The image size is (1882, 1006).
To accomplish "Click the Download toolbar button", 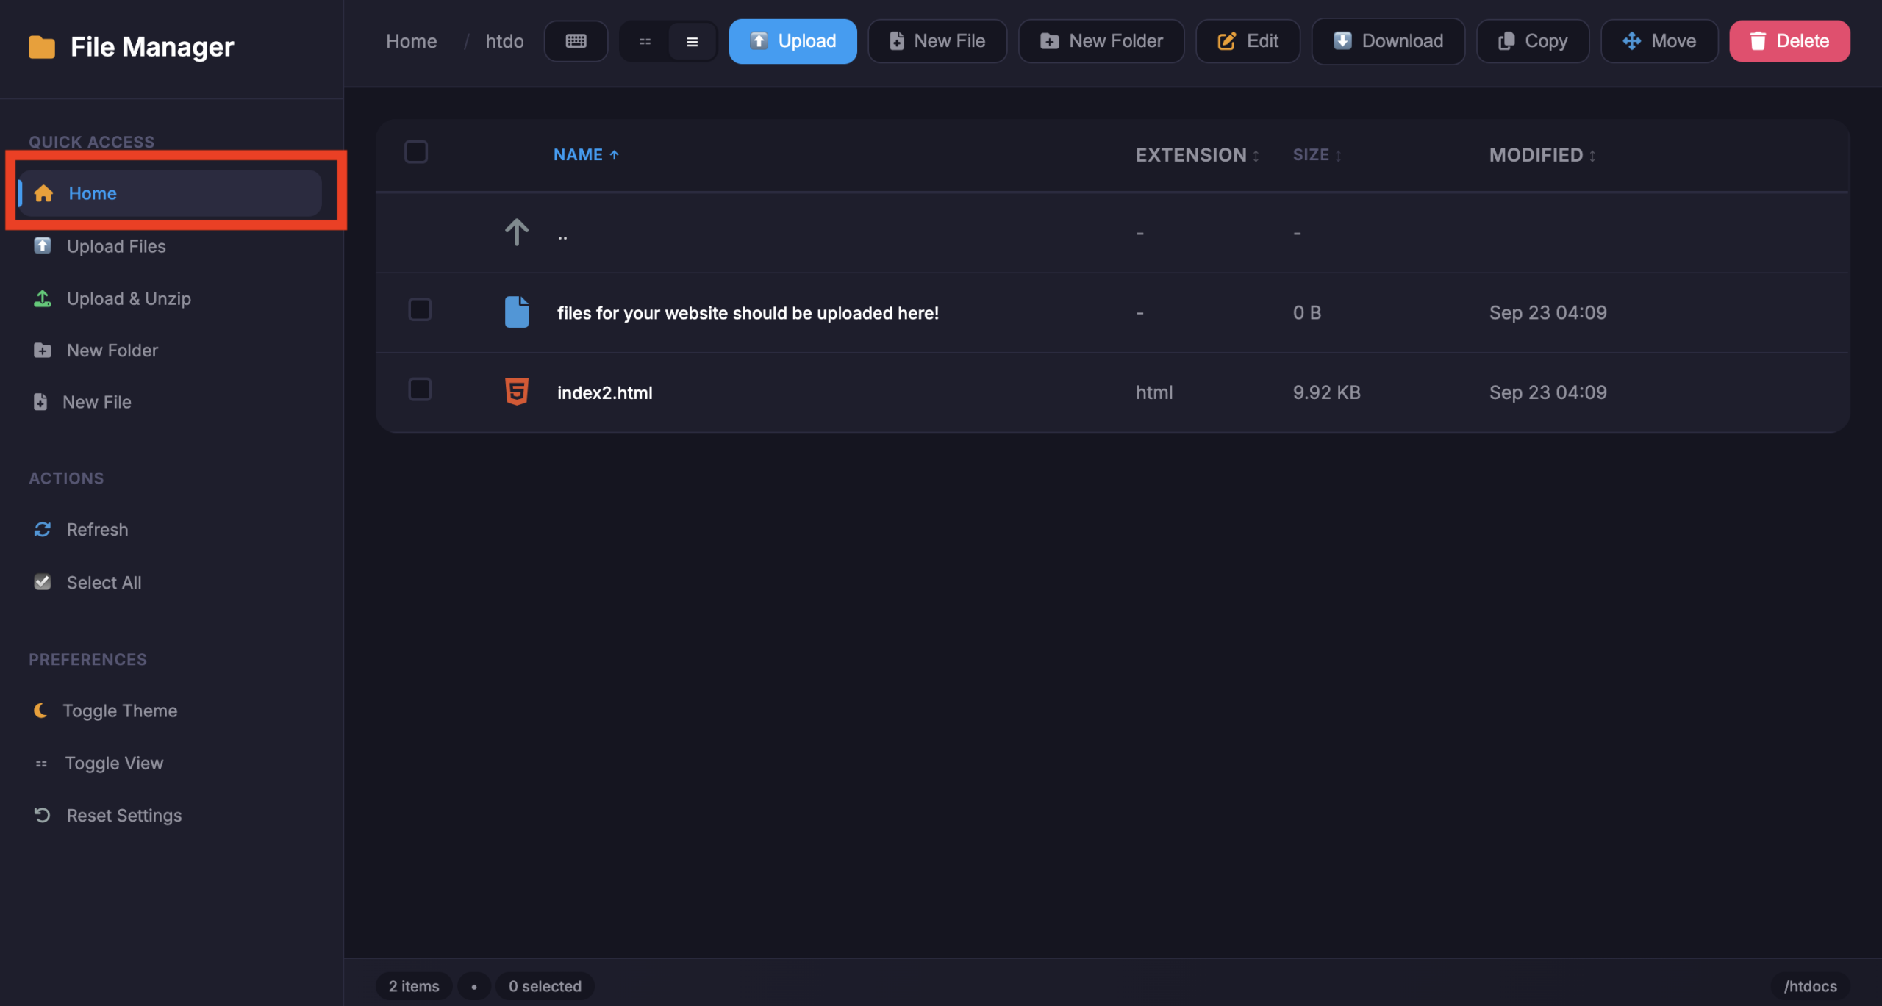I will (x=1388, y=41).
